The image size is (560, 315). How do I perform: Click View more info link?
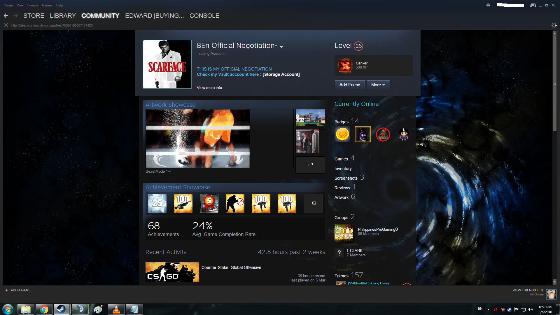tap(209, 87)
